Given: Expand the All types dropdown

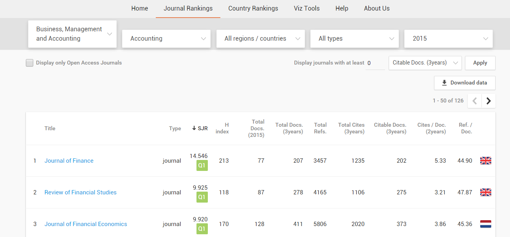Looking at the screenshot, I should click(355, 39).
